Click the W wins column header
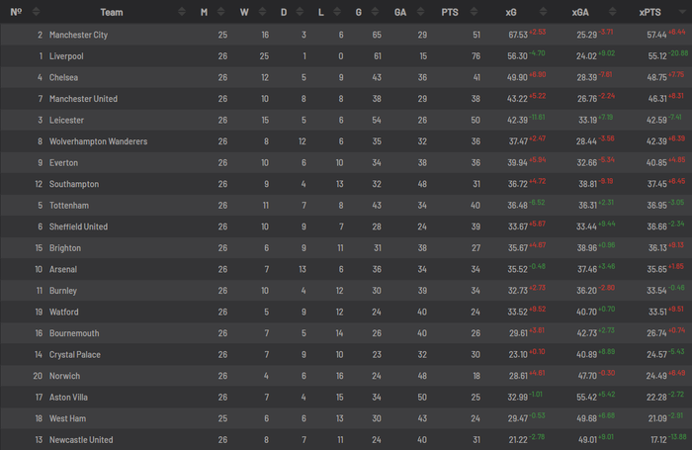 (x=245, y=12)
